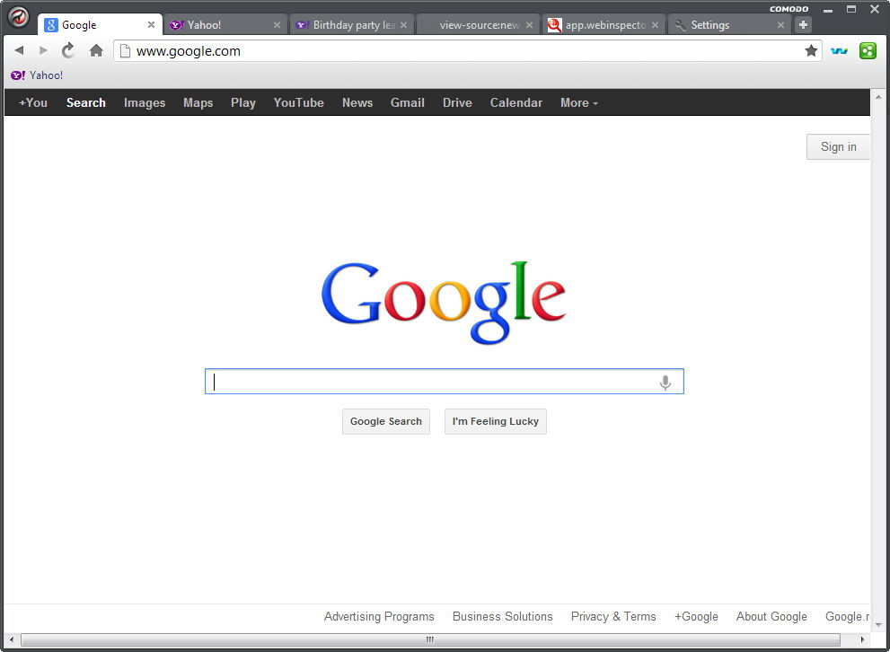
Task: Click the green Comodo extension icon
Action: pos(868,50)
